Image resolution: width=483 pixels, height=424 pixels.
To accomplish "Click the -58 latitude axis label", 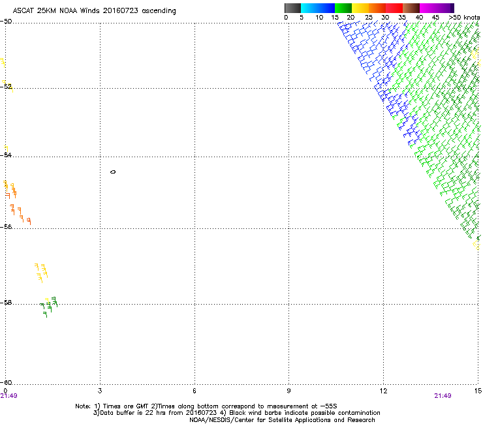I will tap(6, 303).
